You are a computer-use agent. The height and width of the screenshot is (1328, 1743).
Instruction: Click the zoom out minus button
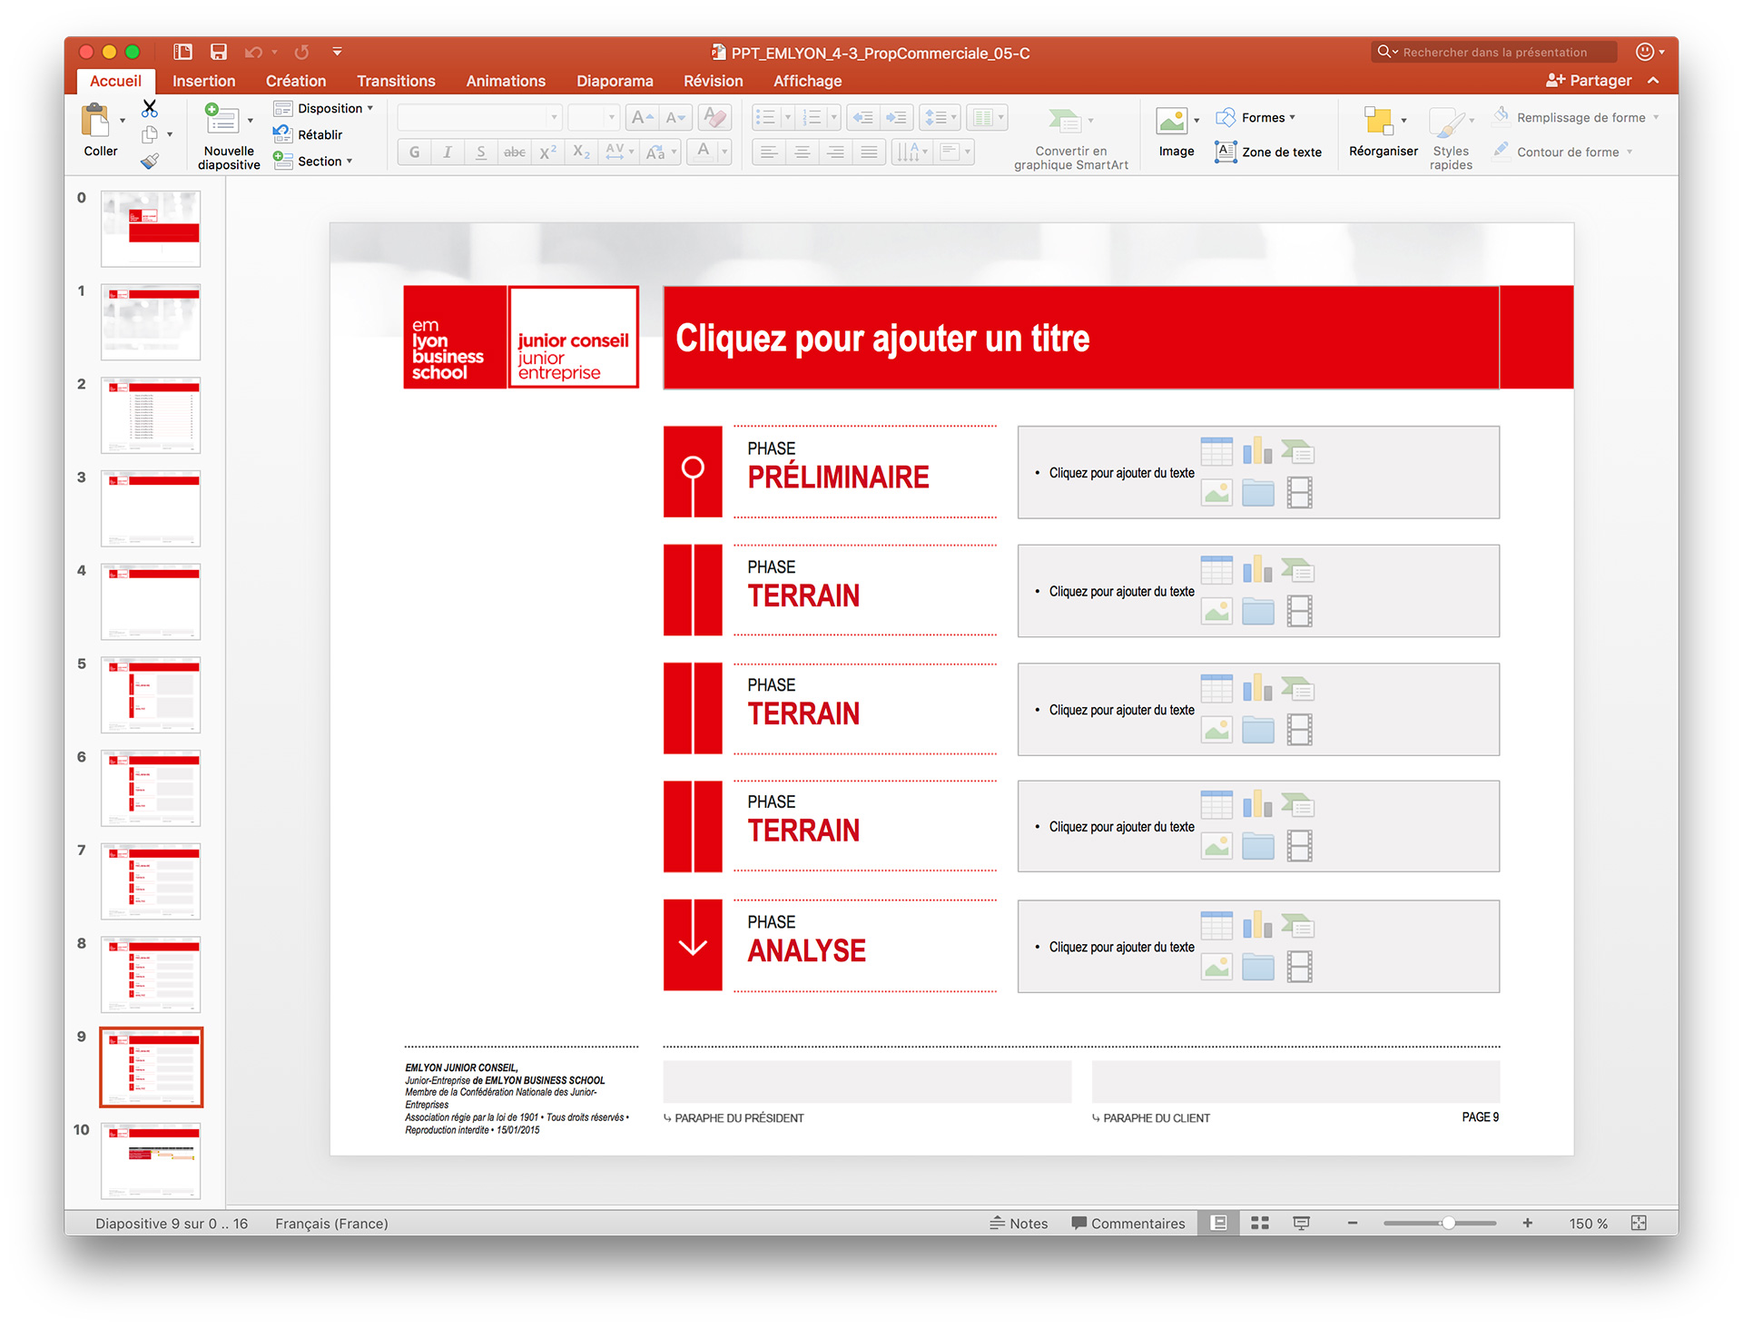1353,1223
